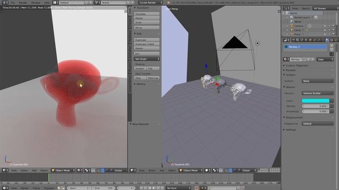Toggle Lamp renderability camera icon in Outliner
339x190 pixels.
point(333,30)
